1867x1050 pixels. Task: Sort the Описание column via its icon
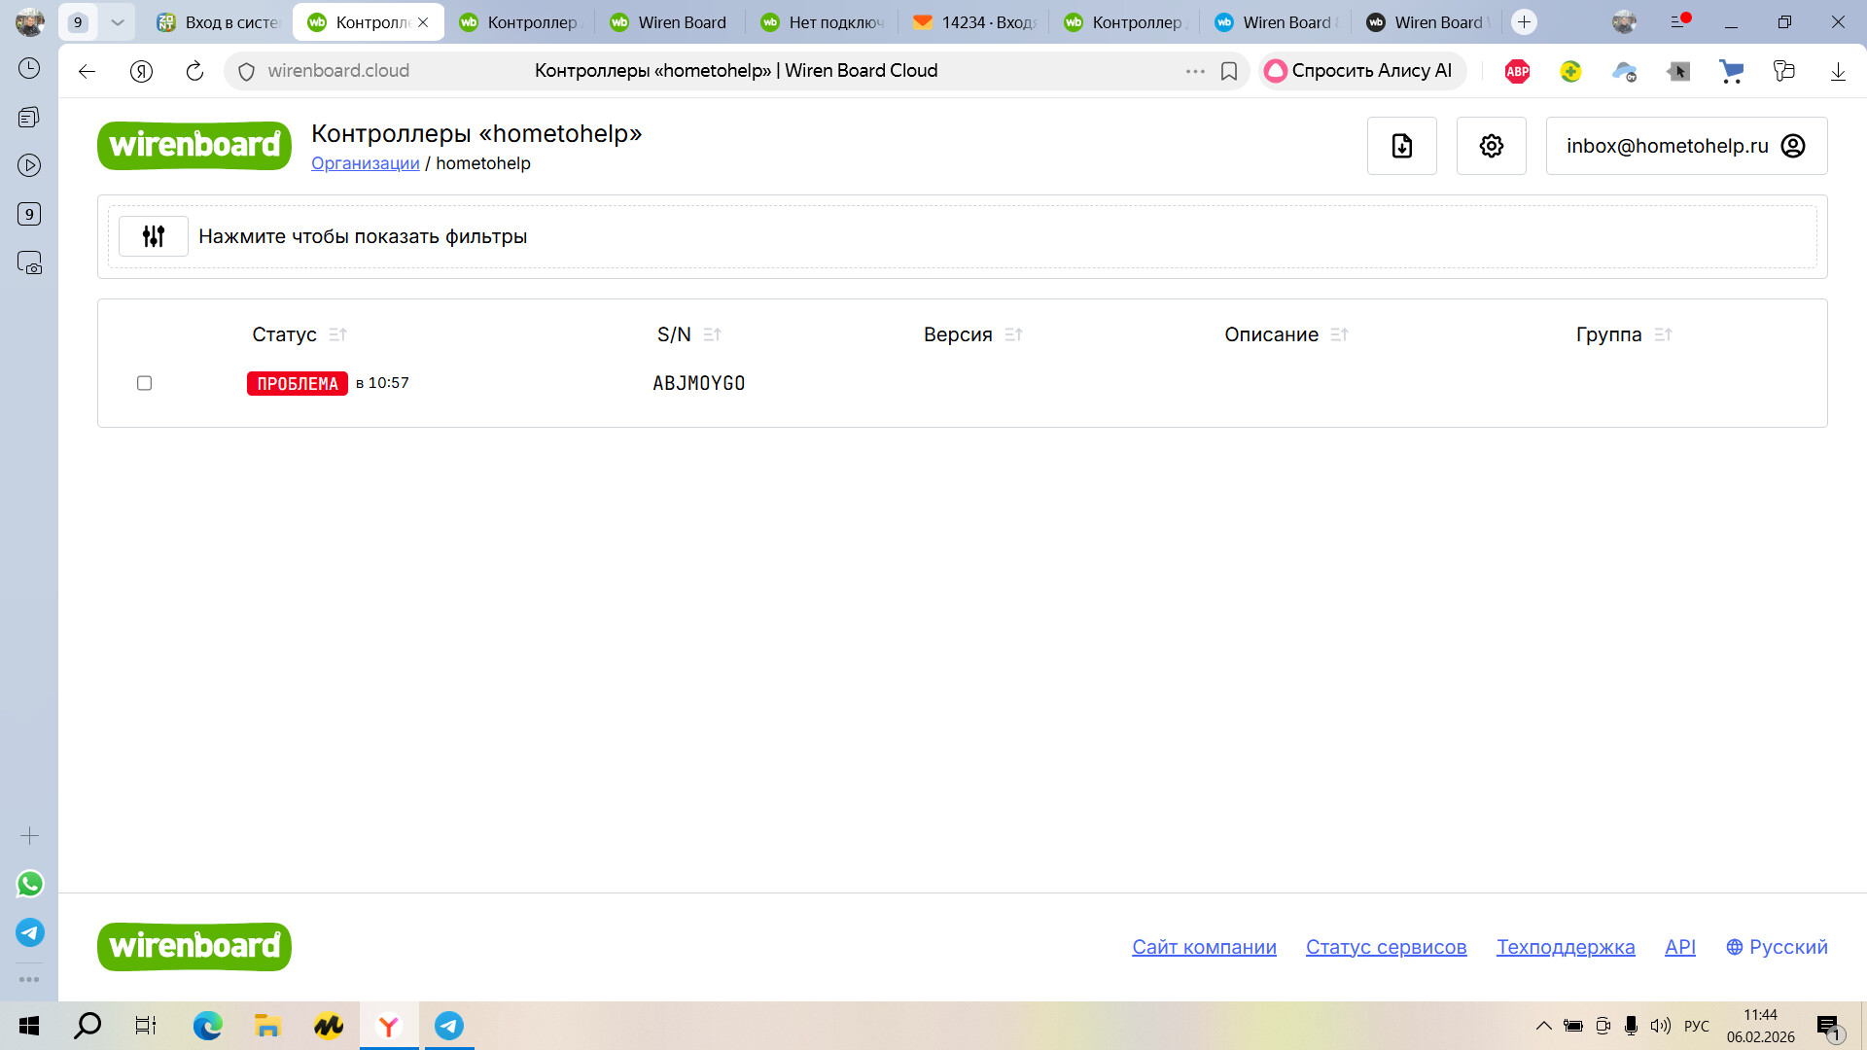pos(1339,334)
